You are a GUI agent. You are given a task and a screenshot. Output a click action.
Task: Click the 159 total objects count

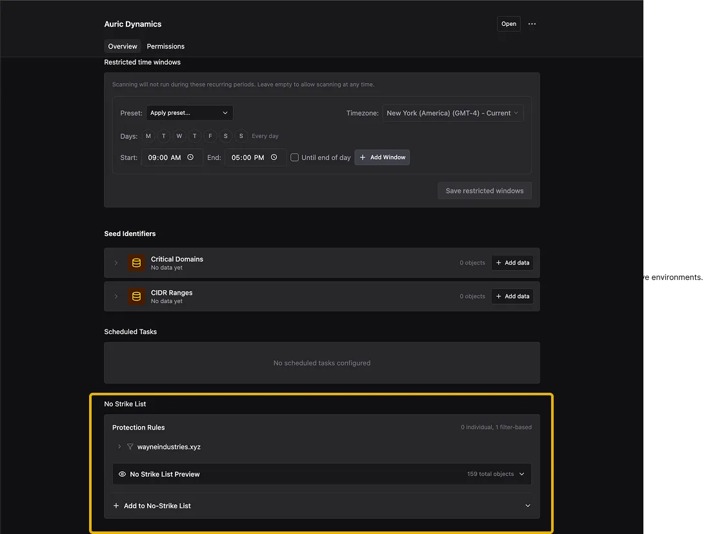coord(490,474)
